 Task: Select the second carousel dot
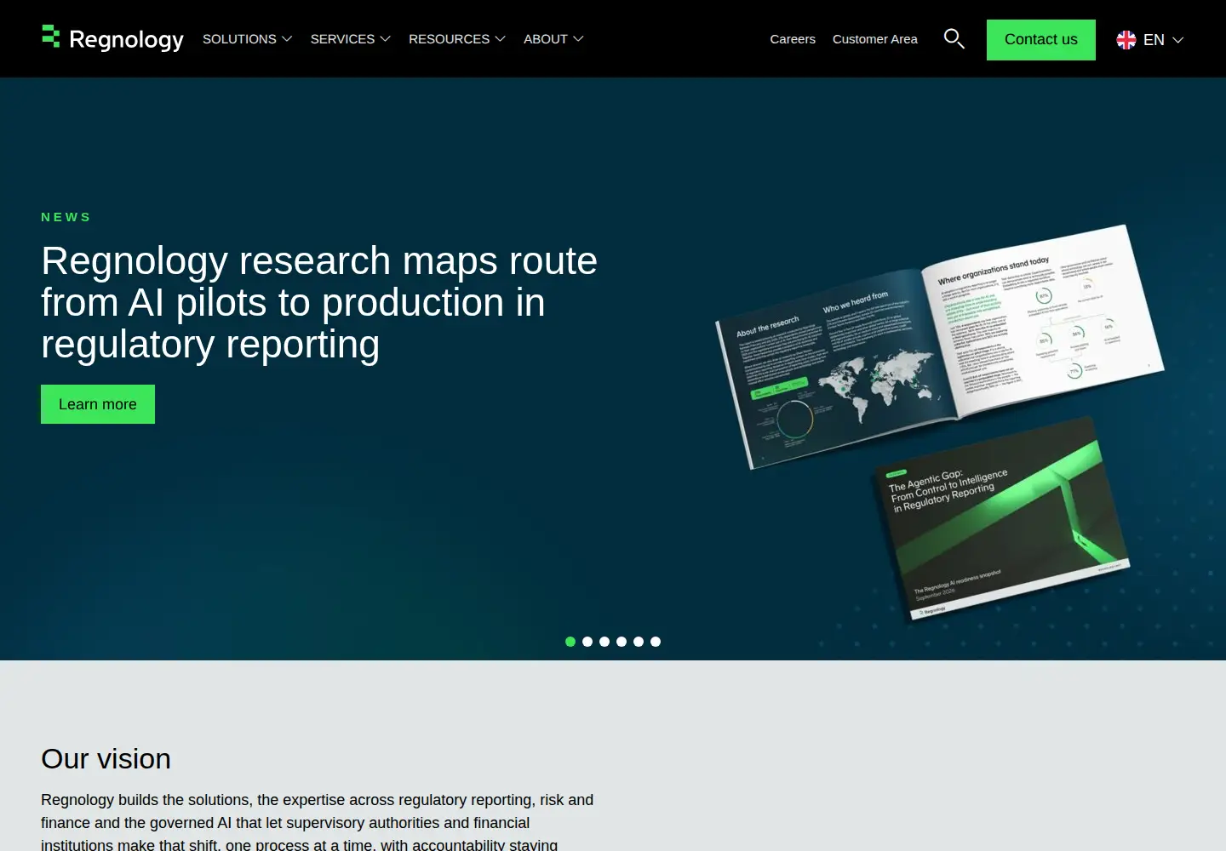click(587, 642)
